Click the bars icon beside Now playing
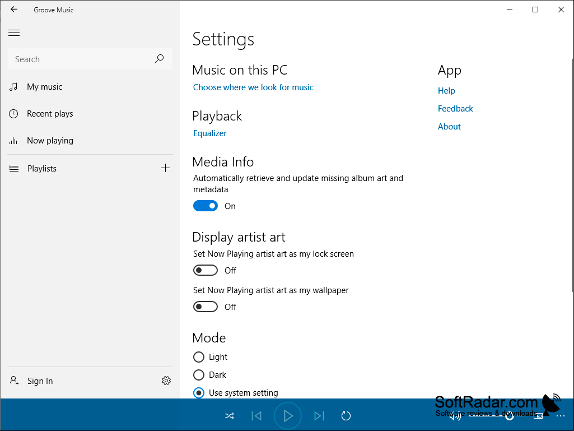This screenshot has height=431, width=574. (13, 140)
